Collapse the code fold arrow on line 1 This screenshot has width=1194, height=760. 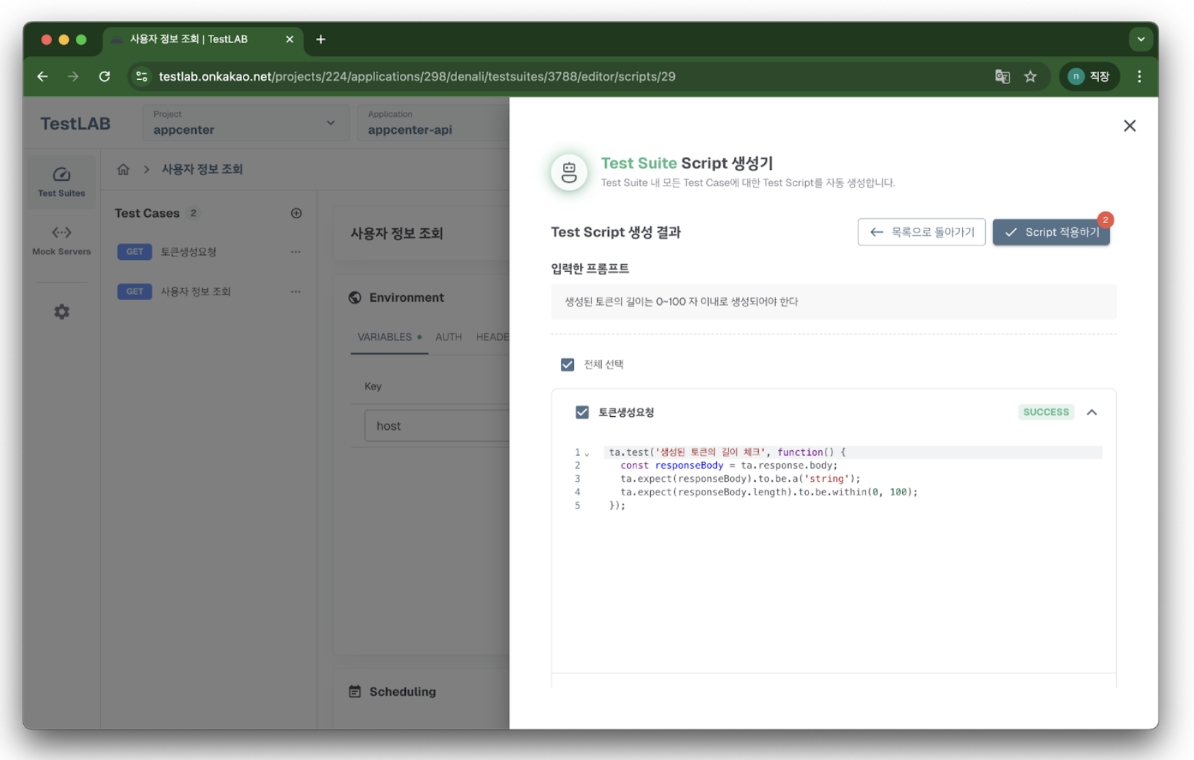point(585,452)
